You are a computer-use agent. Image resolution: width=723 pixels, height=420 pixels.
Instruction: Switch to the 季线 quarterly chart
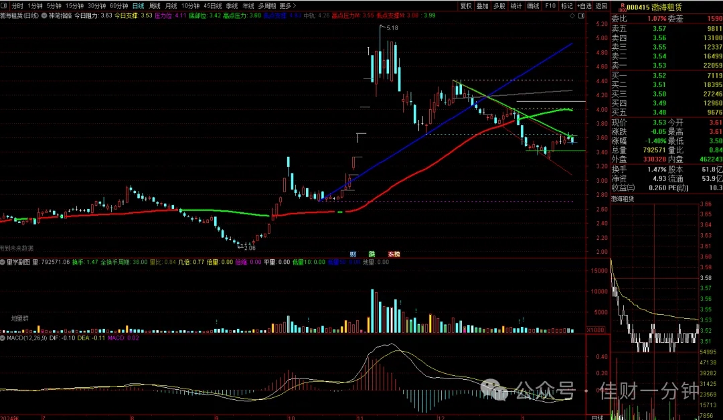[x=232, y=6]
